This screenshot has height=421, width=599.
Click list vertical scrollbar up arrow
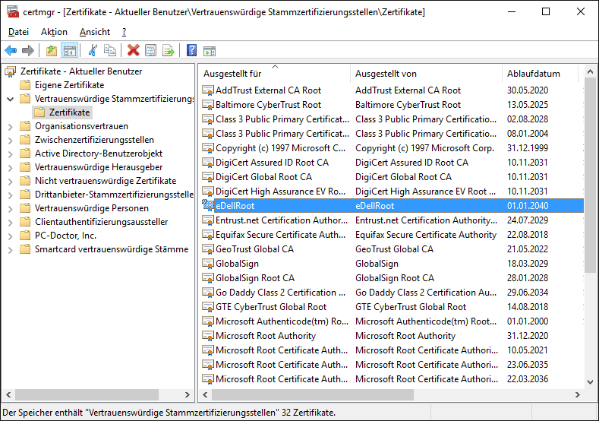tap(590, 71)
